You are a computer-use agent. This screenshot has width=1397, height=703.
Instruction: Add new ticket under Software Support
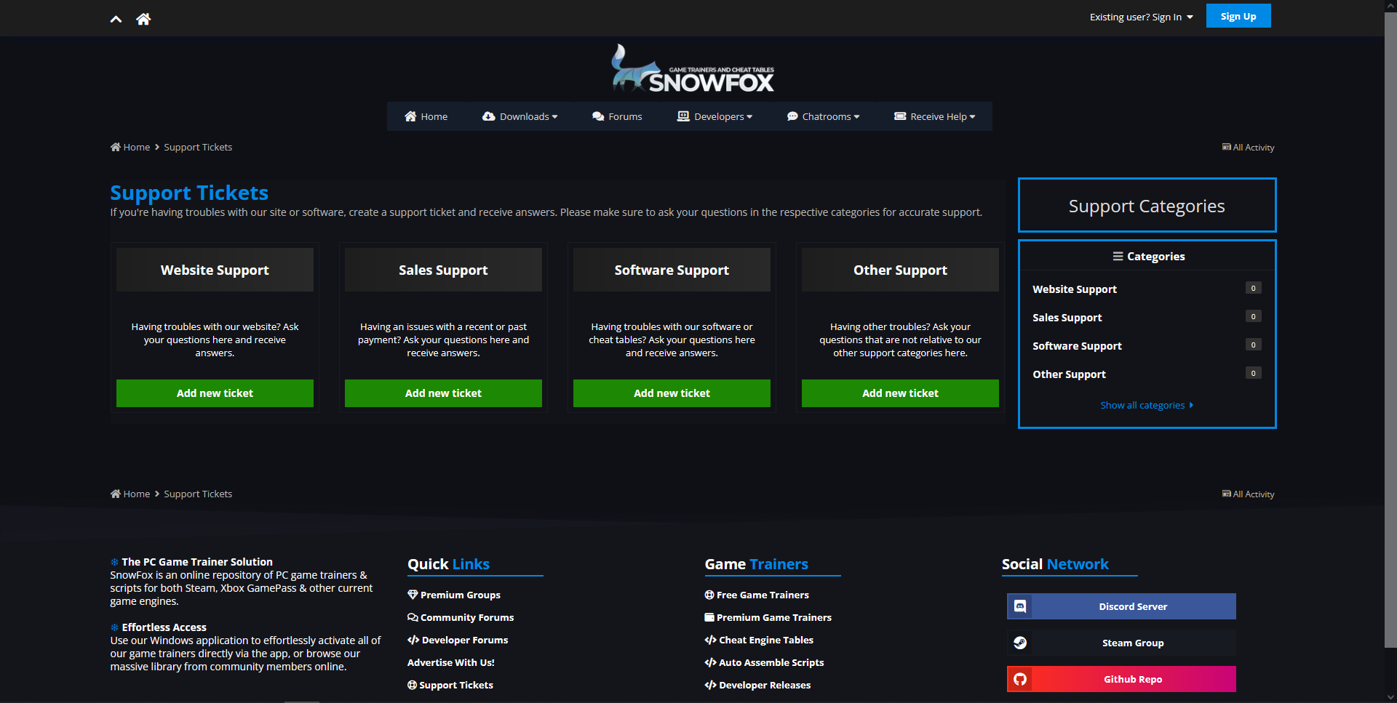point(672,393)
